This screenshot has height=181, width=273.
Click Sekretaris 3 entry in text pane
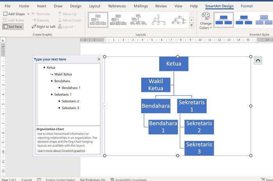click(70, 108)
